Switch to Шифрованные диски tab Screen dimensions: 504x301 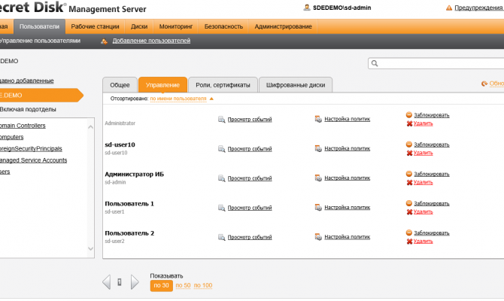click(296, 85)
